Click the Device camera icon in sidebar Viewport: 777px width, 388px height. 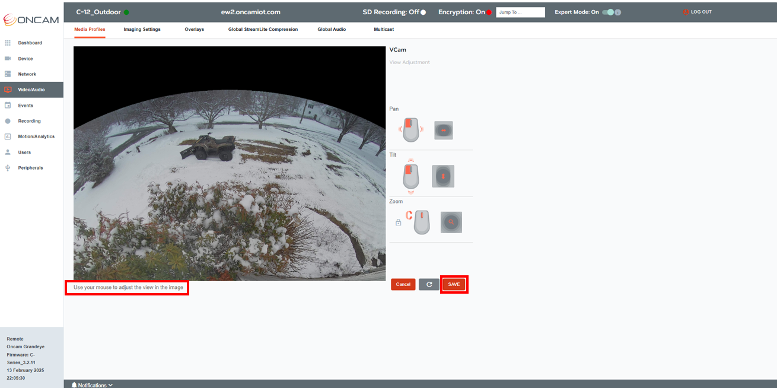point(8,59)
